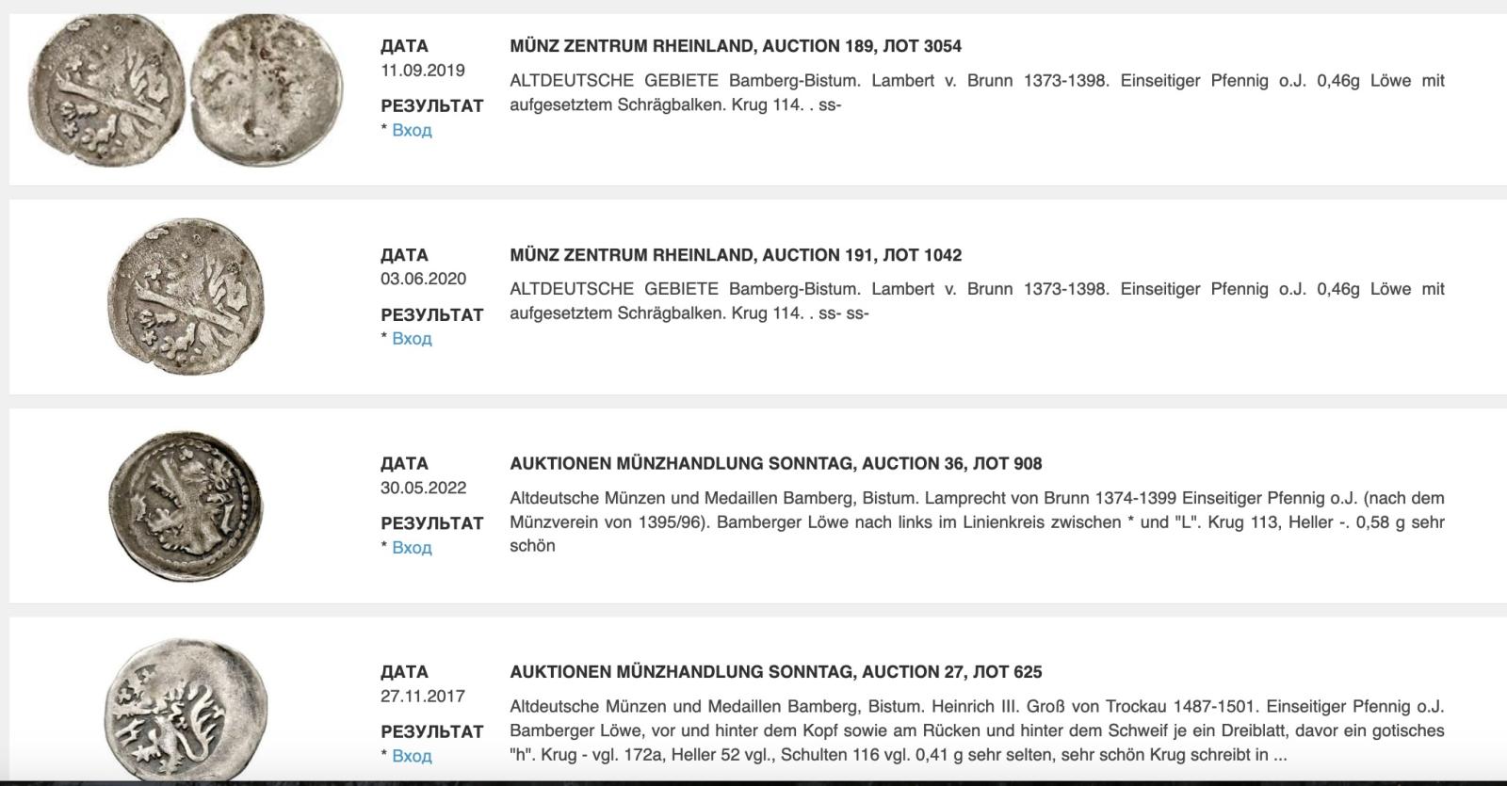Click the РЕЗУЛЬТАТ label for lot 1042
This screenshot has width=1507, height=786.
[x=432, y=314]
